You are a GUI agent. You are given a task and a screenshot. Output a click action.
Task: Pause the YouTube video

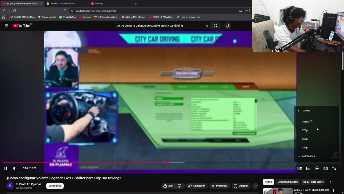tap(6, 168)
